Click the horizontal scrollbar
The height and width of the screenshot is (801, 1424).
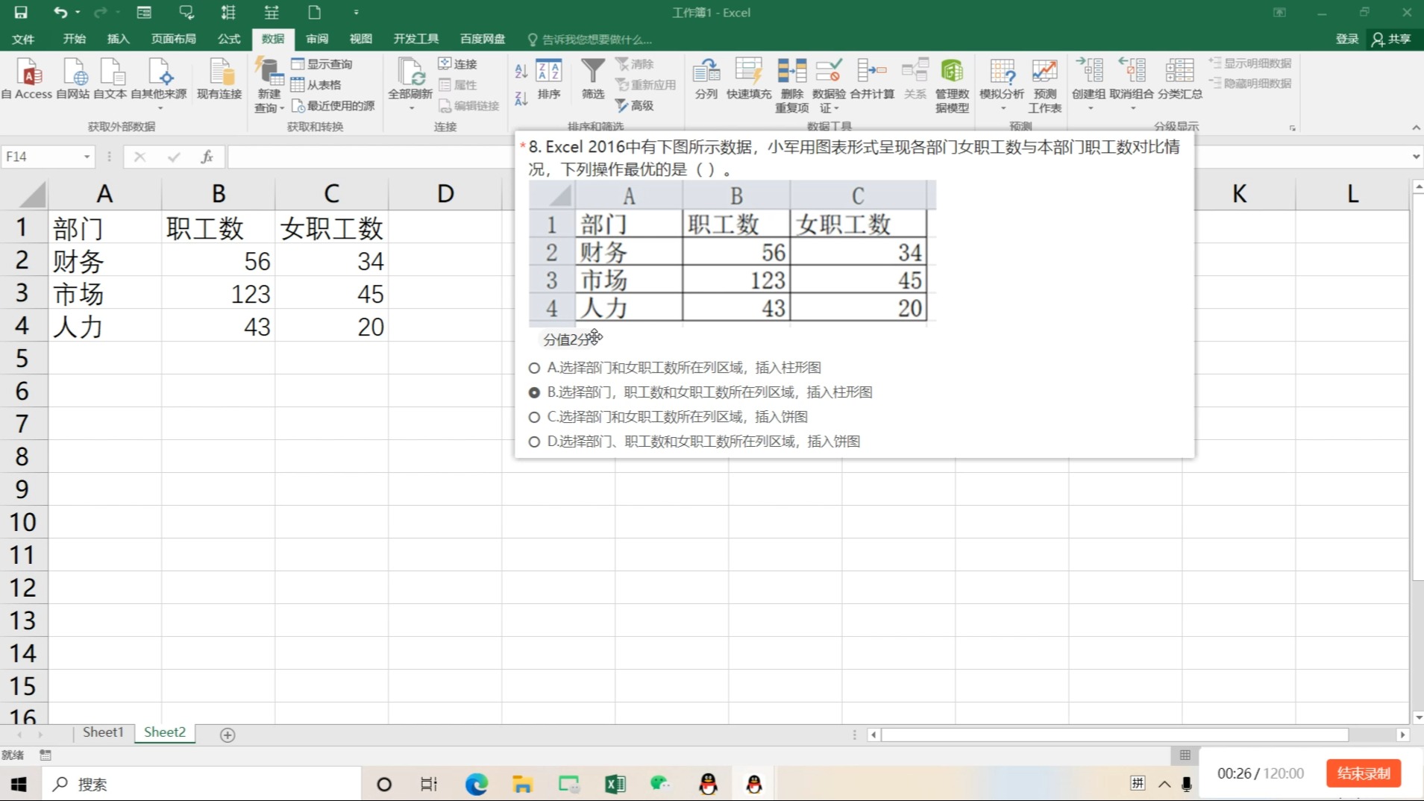1115,735
